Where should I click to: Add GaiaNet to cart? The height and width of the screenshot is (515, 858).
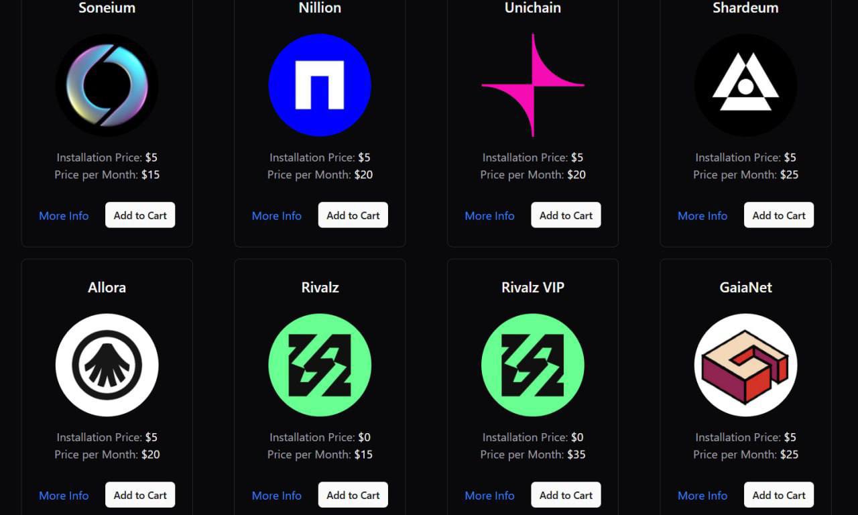(779, 495)
